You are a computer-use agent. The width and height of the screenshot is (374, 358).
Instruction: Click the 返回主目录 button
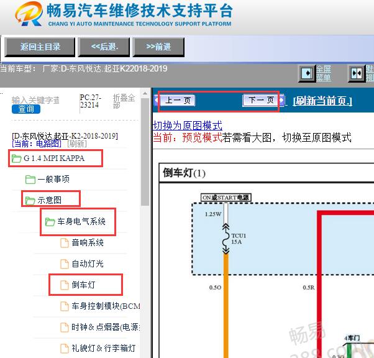tap(40, 47)
